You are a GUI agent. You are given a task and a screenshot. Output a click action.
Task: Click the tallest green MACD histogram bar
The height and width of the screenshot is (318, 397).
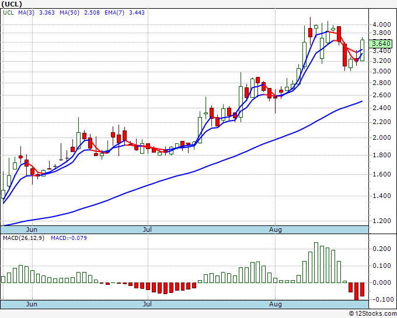316,263
